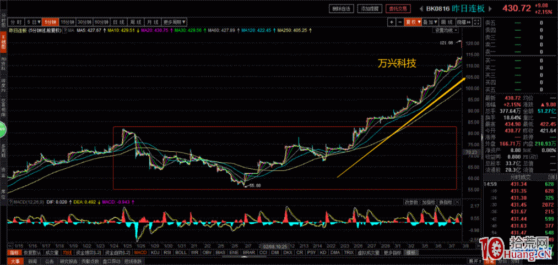Viewport: 558px width, 265px height.
Task: Toggle fullscreen chart icon in toolbar
Action: point(476,22)
